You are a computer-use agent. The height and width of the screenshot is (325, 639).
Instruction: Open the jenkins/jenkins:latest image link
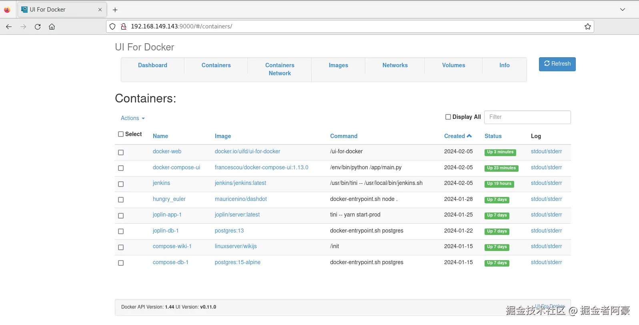[240, 183]
